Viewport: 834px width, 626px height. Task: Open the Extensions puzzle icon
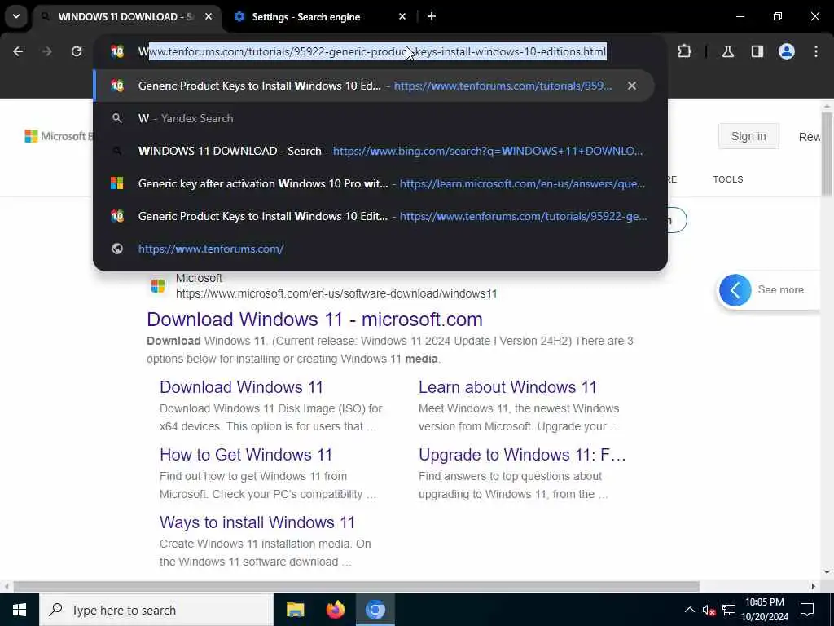[x=684, y=51]
